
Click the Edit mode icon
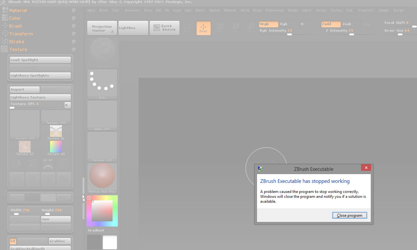coord(187,28)
